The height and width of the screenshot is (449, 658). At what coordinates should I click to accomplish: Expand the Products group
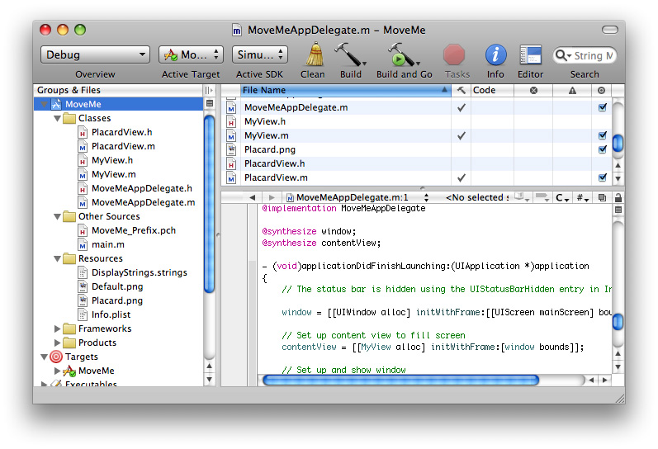(58, 343)
